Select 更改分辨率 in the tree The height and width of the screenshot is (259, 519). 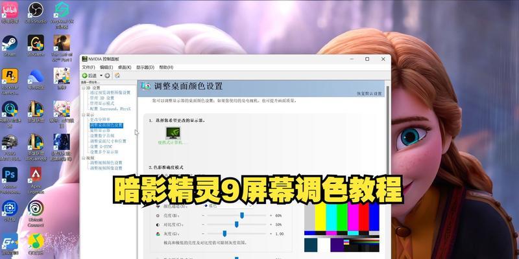click(101, 119)
